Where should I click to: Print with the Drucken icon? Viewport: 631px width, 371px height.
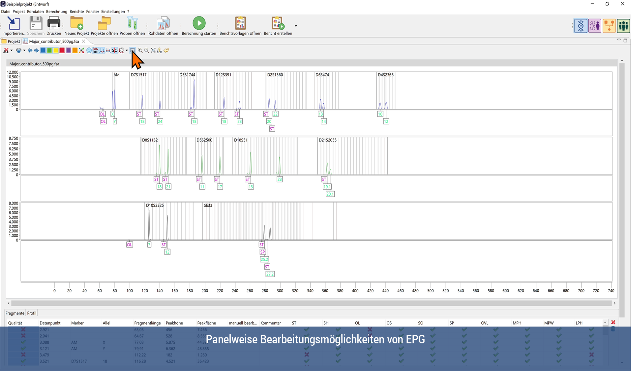pyautogui.click(x=53, y=23)
